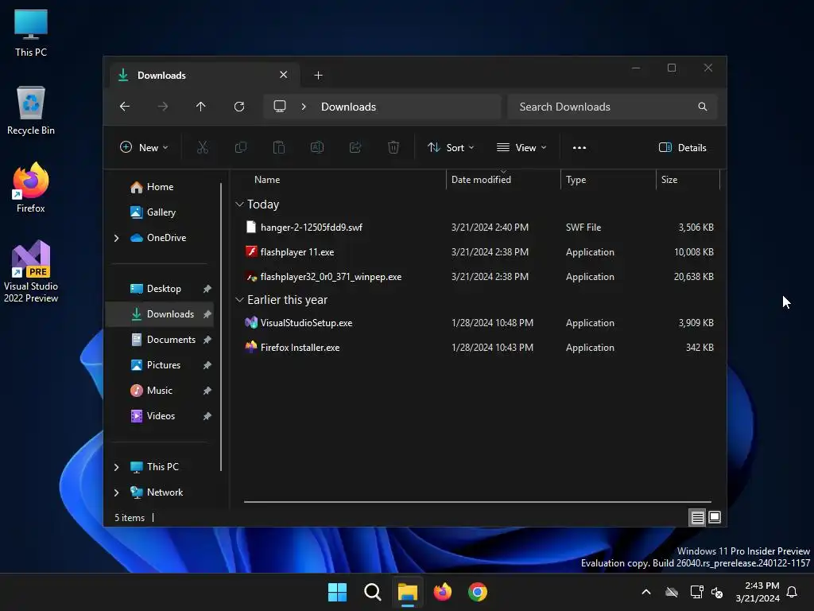The height and width of the screenshot is (611, 814).
Task: Open the New item dropdown
Action: point(144,147)
